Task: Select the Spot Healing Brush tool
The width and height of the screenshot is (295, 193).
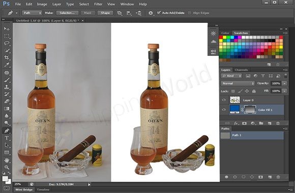Action: 7,73
